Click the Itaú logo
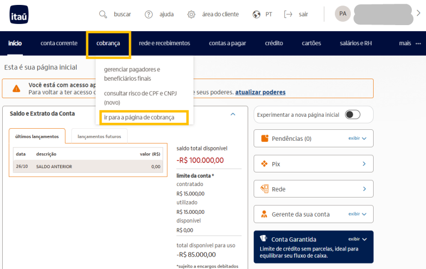 [x=19, y=14]
